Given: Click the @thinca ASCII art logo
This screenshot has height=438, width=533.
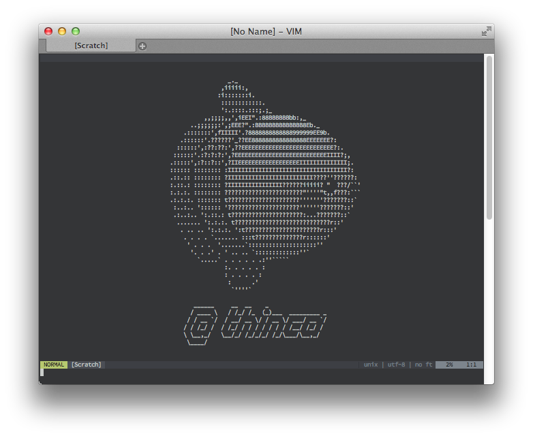Looking at the screenshot, I should click(255, 326).
